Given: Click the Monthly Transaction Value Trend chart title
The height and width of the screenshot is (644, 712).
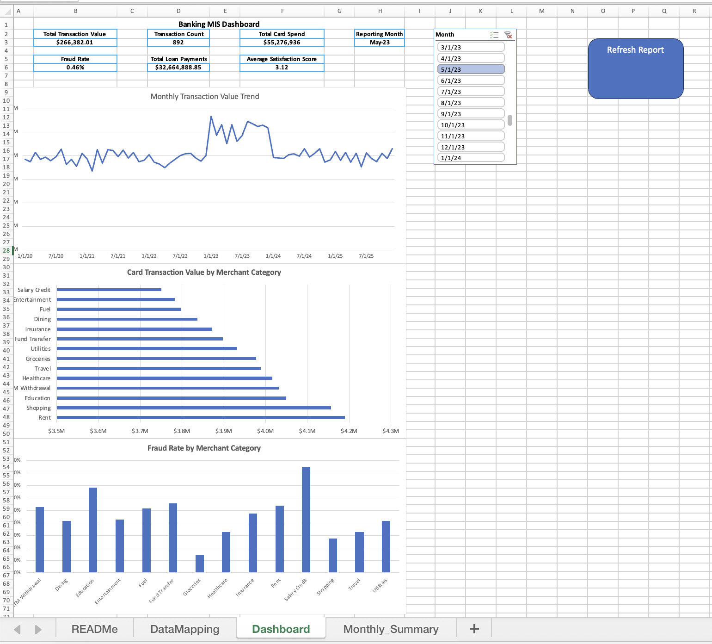Looking at the screenshot, I should pyautogui.click(x=205, y=96).
